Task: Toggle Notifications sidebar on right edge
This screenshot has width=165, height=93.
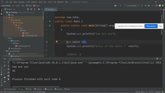Action: [x=164, y=14]
